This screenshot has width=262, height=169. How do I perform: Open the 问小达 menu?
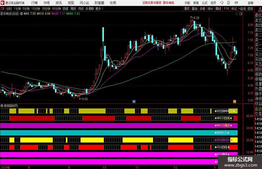(x=84, y=3)
